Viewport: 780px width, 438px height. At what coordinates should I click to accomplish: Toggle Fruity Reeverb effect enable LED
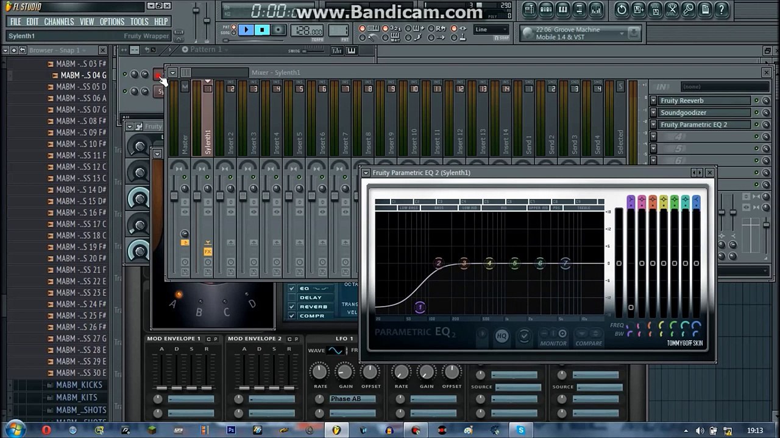pyautogui.click(x=756, y=100)
